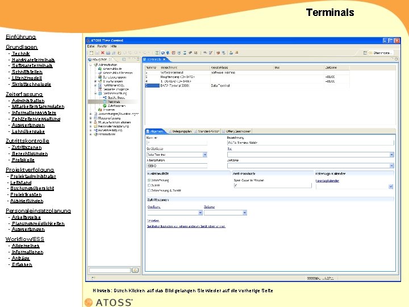Collapse the Geräteverwaltung tree node
This screenshot has width=409, height=307.
95,93
